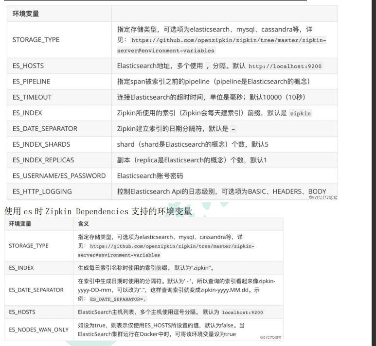The image size is (376, 346).
Task: Select the ES_NODES_WAN_ONLY variable name
Action: click(38, 329)
